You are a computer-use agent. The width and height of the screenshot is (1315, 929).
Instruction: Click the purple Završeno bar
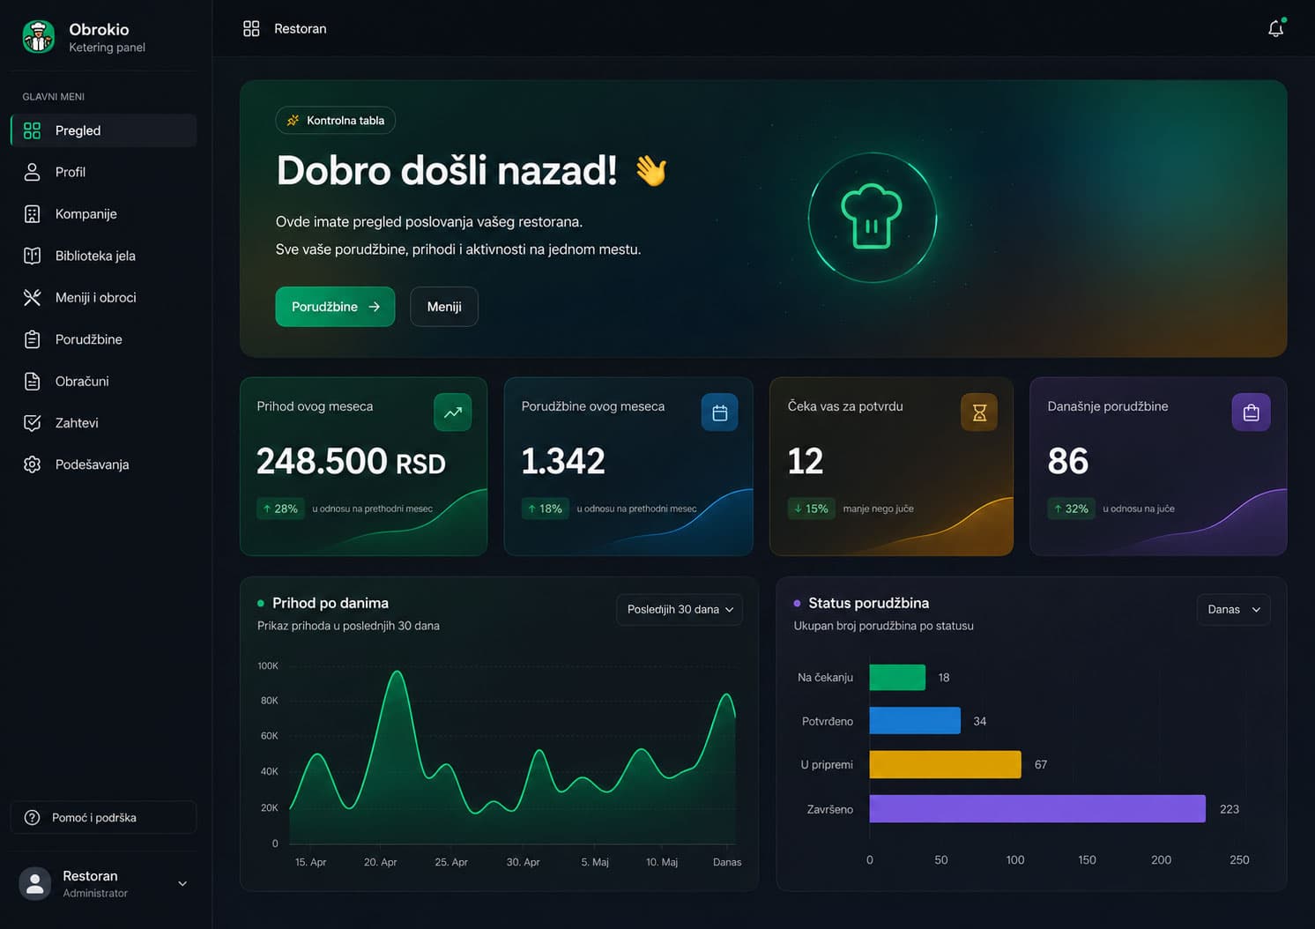tap(1037, 808)
